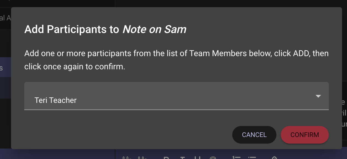This screenshot has height=159, width=347.
Task: Click the dimmed note area right of dialog
Action: pos(345,113)
